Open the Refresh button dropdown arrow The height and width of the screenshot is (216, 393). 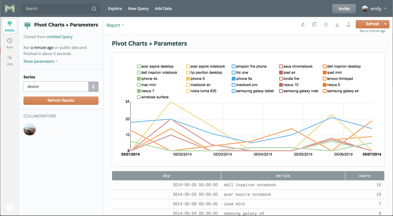tap(385, 24)
